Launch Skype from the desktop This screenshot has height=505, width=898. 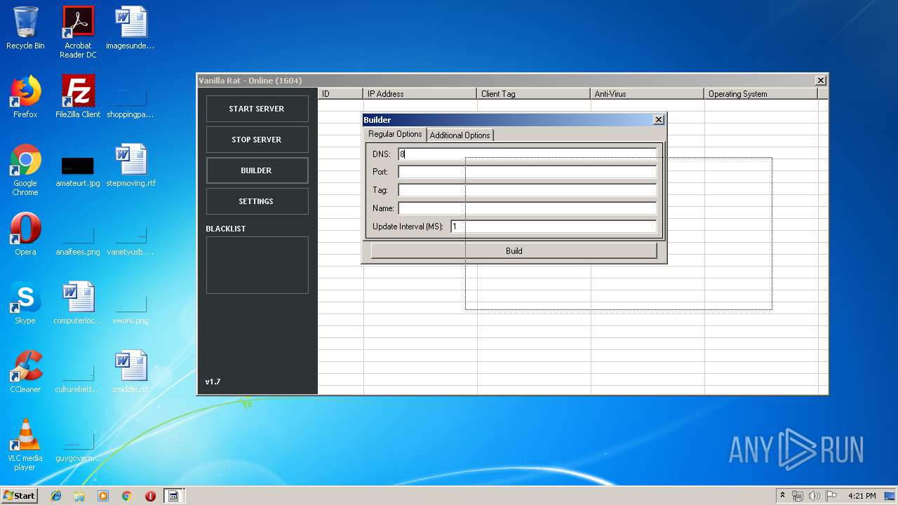tap(25, 303)
